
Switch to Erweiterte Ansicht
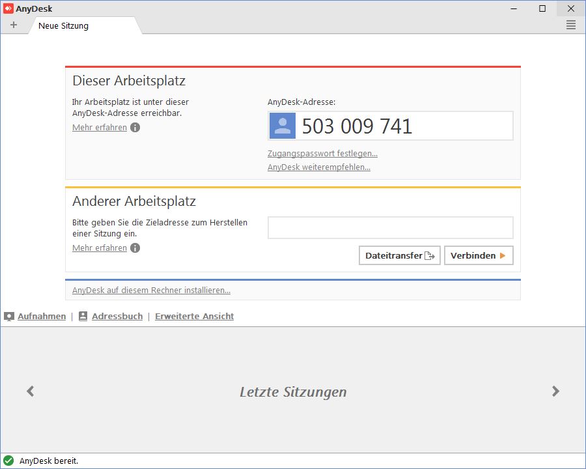pos(194,317)
